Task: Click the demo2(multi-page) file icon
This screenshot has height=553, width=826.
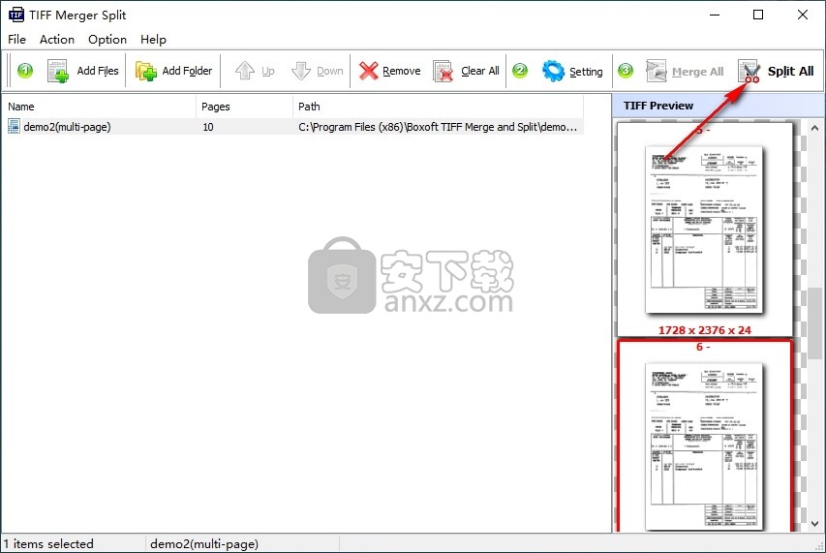Action: click(x=14, y=127)
